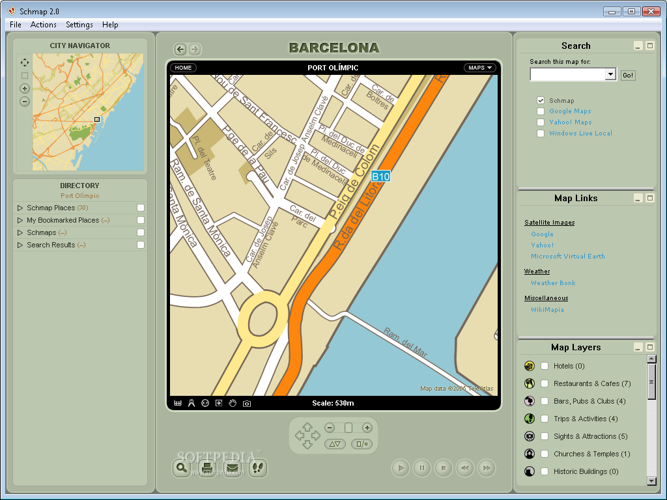
Task: Tick the Schmap Places directory checkbox
Action: 141,208
